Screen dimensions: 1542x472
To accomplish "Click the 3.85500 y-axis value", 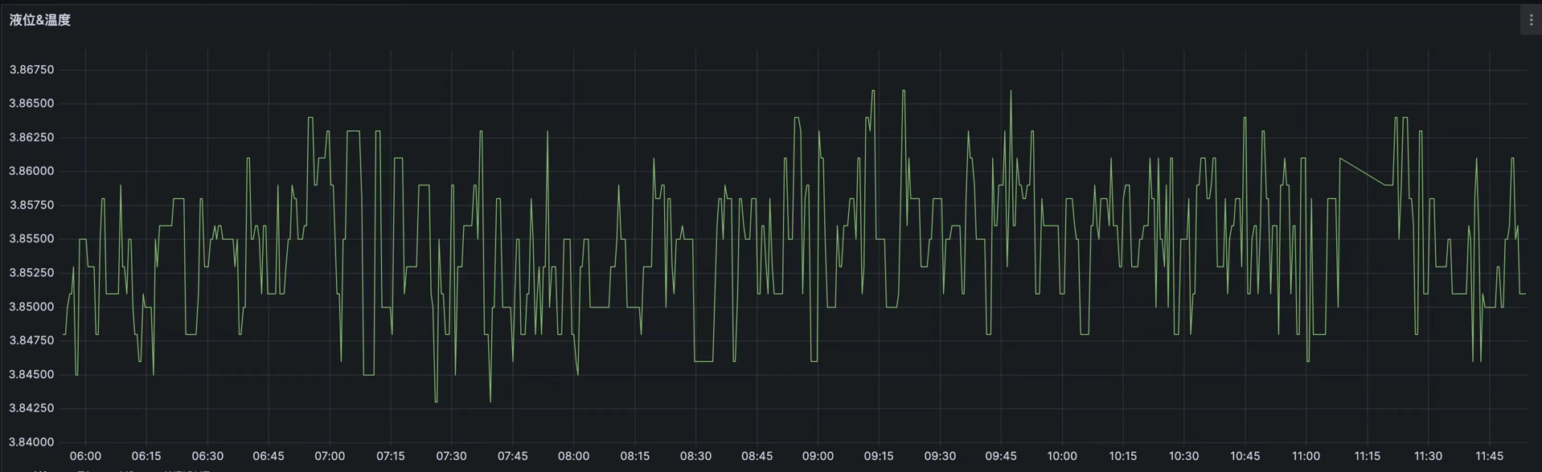I will tap(31, 239).
